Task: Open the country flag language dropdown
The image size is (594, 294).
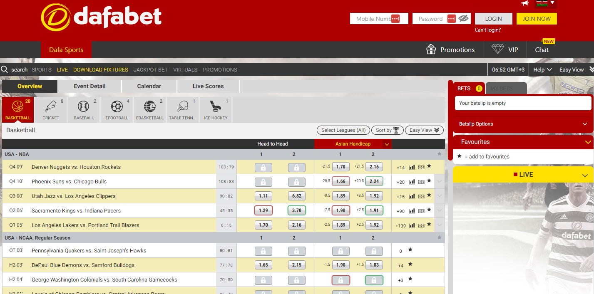Action: [546, 3]
